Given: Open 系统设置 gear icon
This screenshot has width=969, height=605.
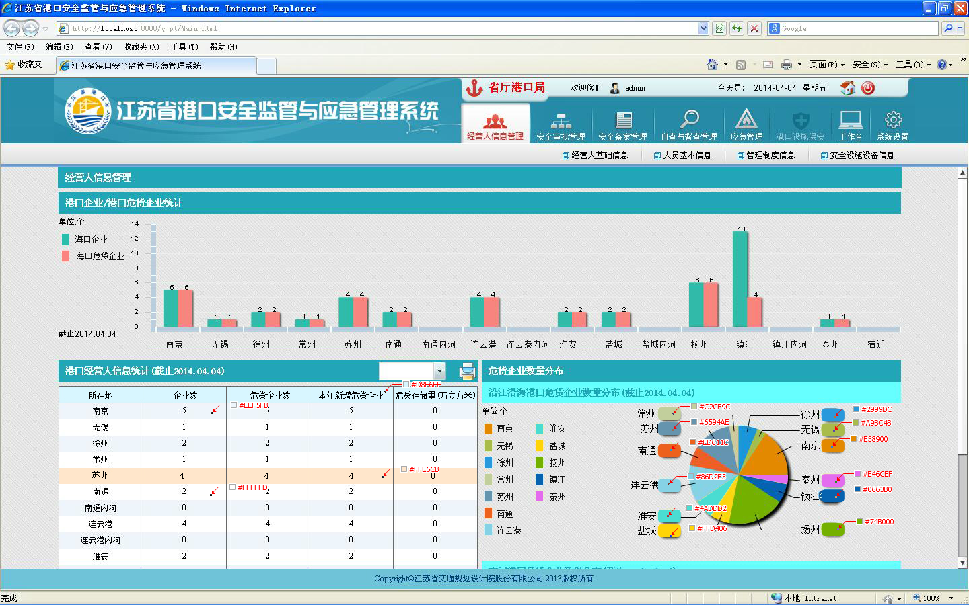Looking at the screenshot, I should [x=893, y=121].
